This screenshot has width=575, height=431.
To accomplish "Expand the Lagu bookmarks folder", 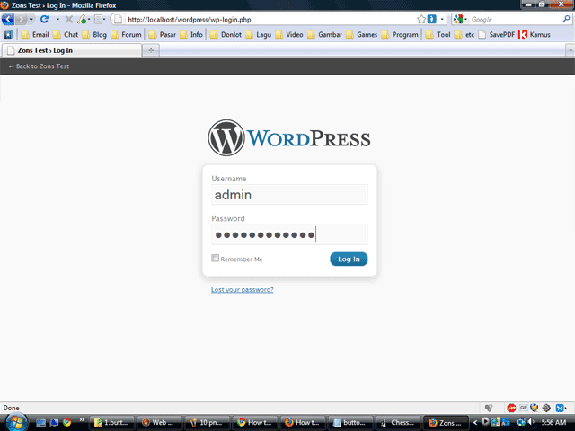I will tap(259, 34).
